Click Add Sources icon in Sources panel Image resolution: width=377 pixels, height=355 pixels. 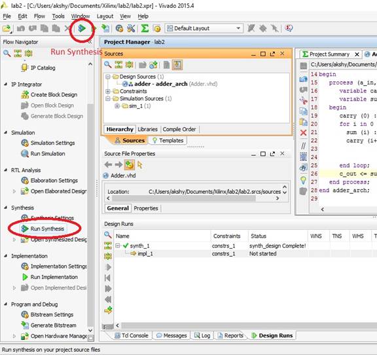click(x=153, y=64)
